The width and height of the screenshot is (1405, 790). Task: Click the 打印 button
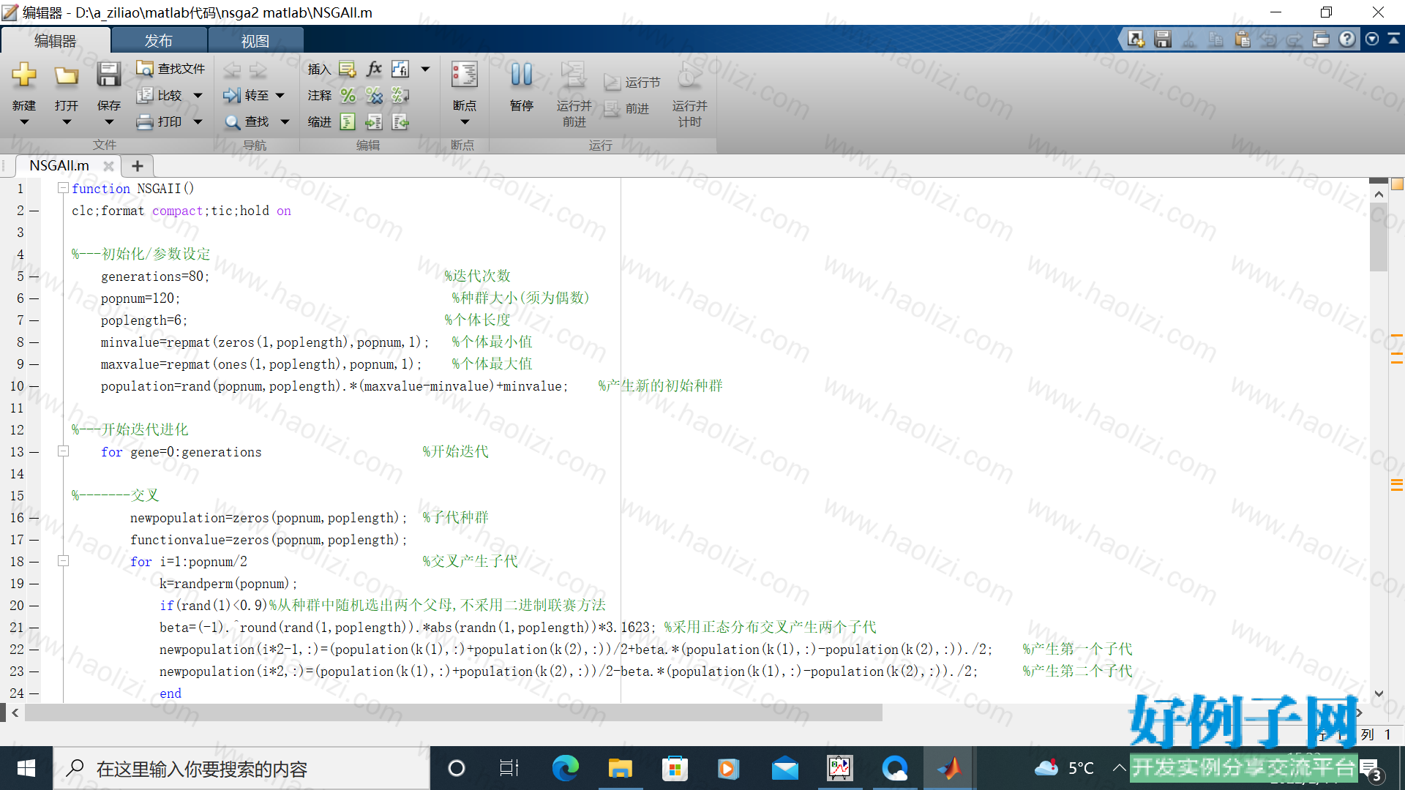point(160,121)
